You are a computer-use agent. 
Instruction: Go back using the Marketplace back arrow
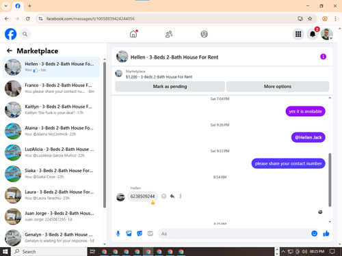10,51
